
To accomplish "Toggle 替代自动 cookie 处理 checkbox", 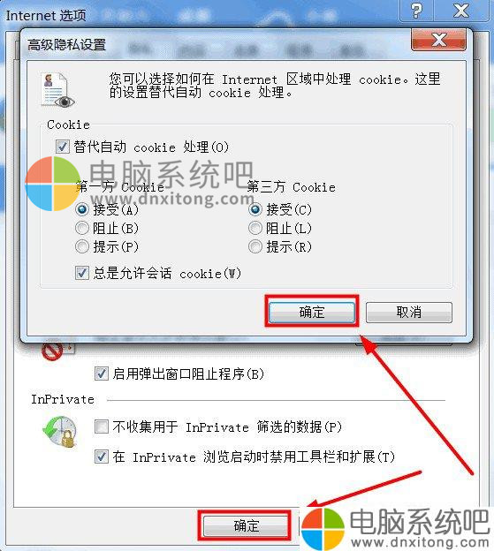I will tap(63, 147).
